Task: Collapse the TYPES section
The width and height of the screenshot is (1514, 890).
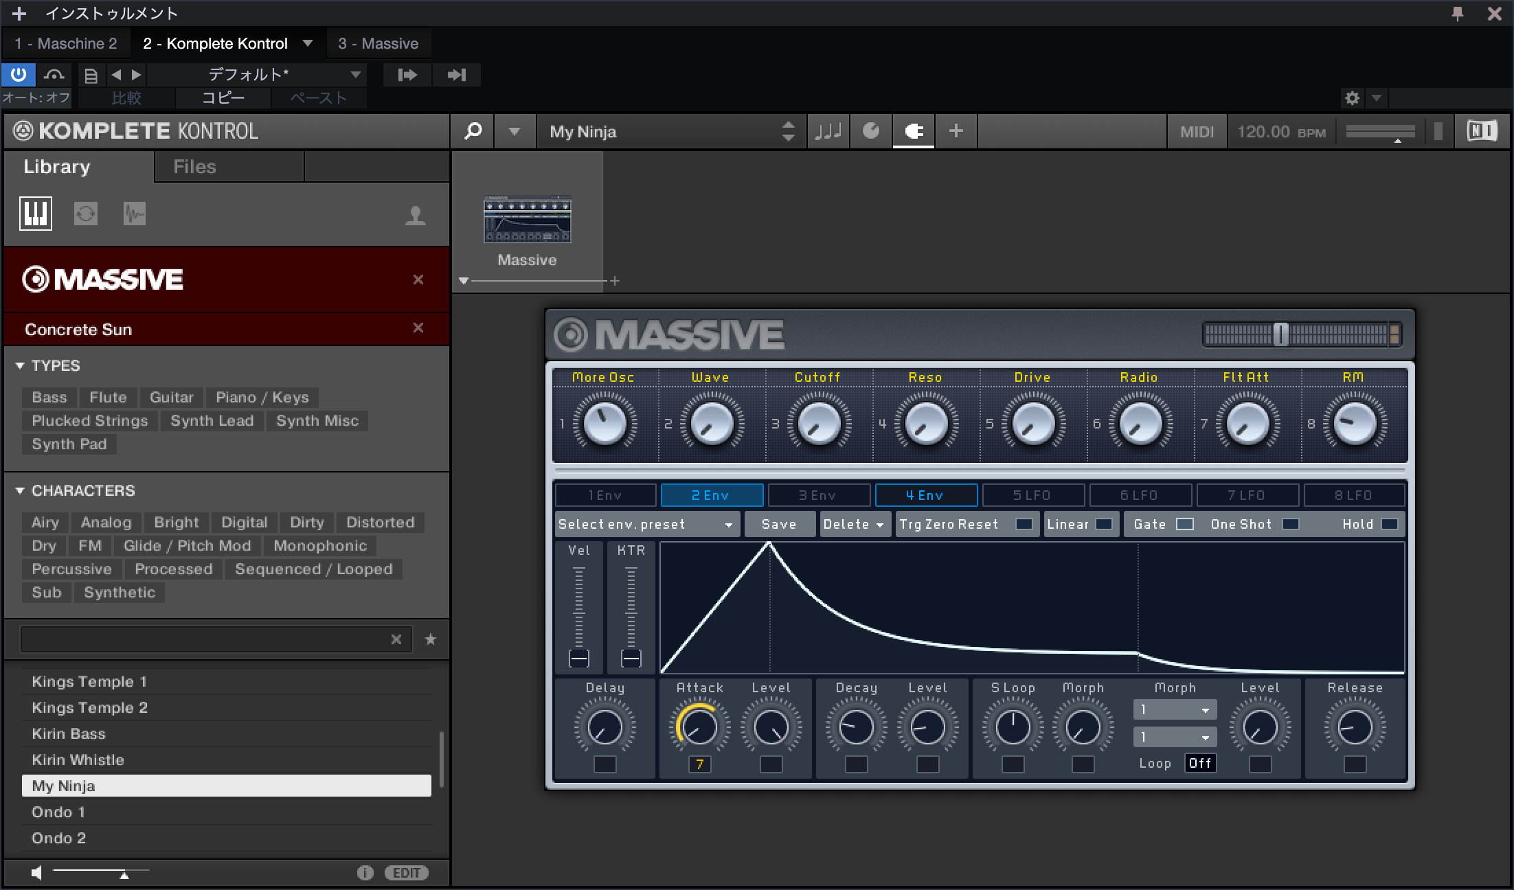Action: pyautogui.click(x=20, y=365)
